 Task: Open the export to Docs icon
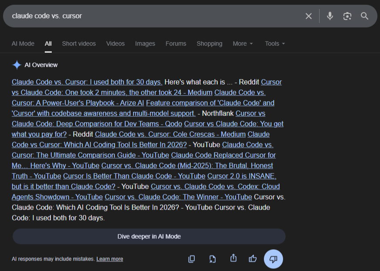pos(212,258)
